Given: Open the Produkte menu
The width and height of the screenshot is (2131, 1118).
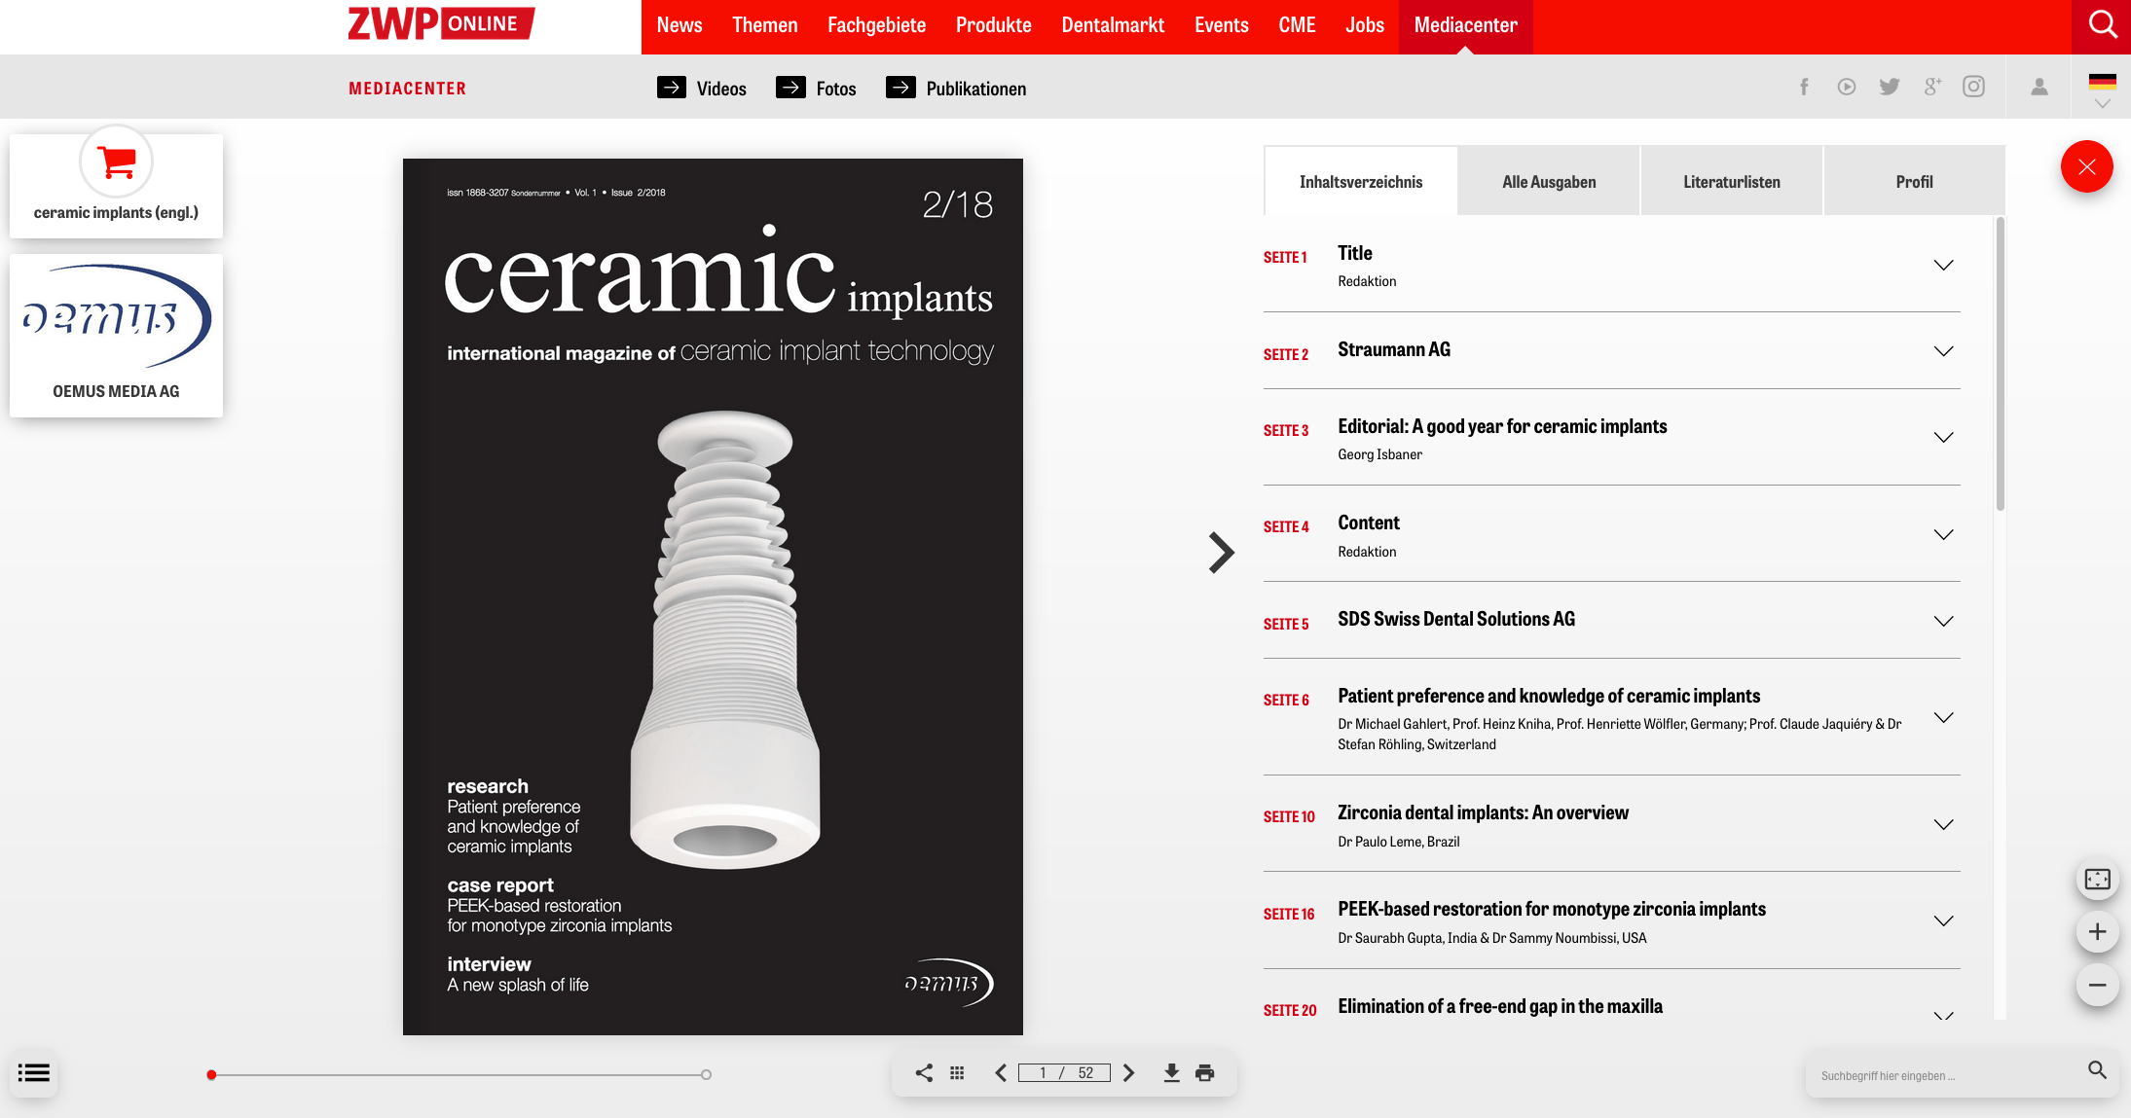Looking at the screenshot, I should [x=993, y=25].
